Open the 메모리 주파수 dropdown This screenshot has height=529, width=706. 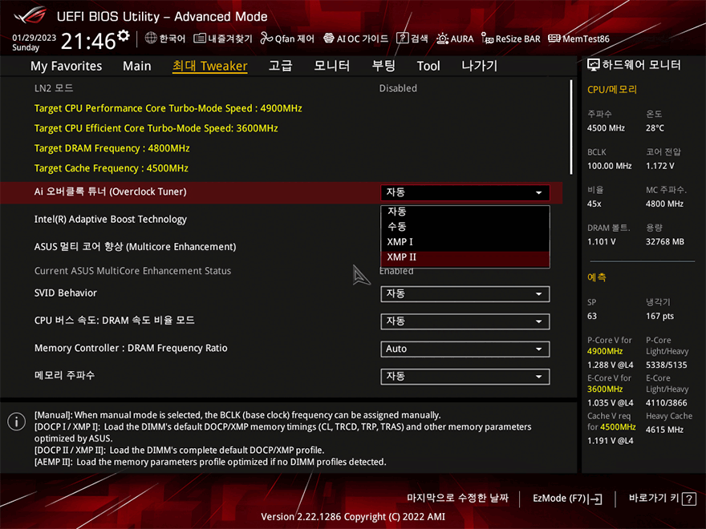coord(465,377)
